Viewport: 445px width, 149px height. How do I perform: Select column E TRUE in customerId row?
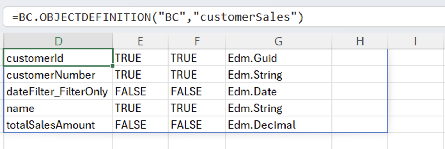coord(140,58)
